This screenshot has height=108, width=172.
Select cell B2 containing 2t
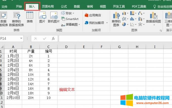pos(31,56)
